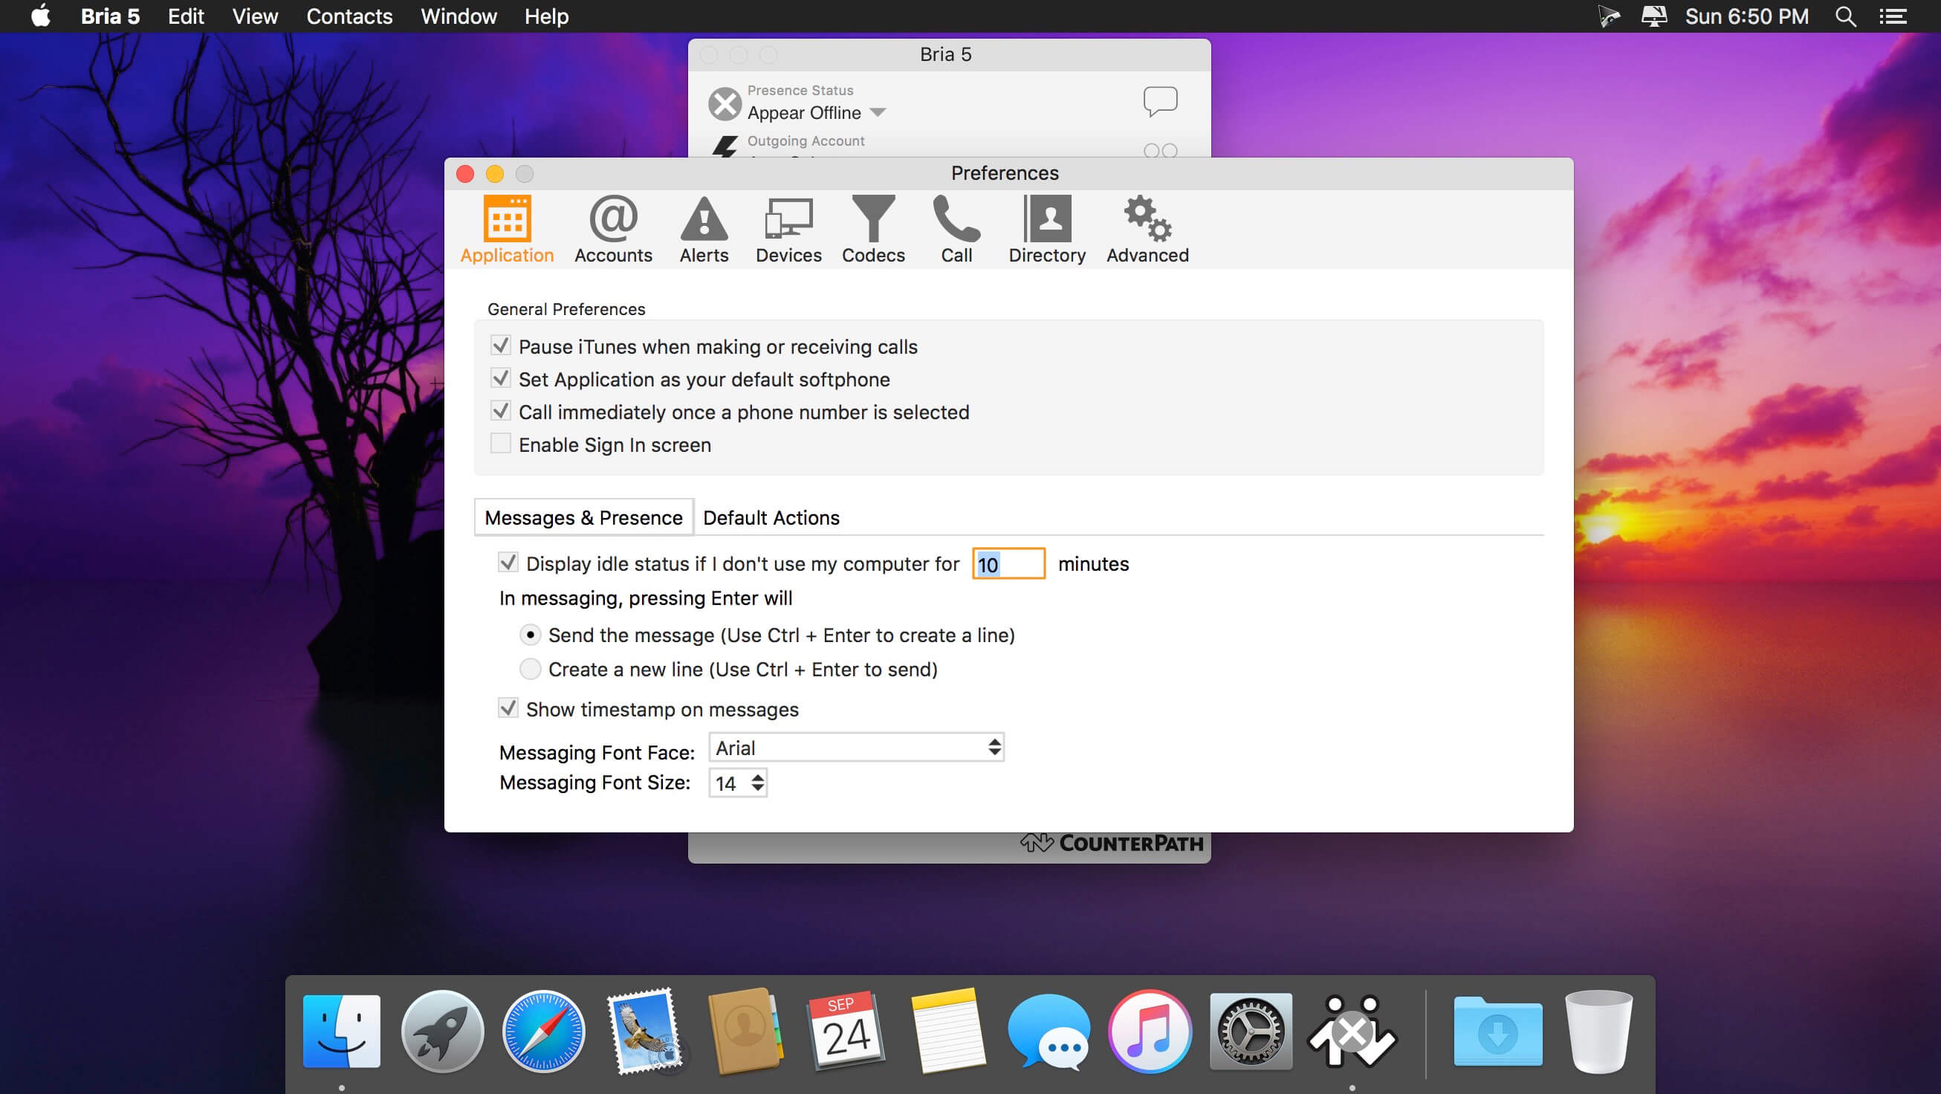Select Send the message radio button
This screenshot has width=1941, height=1094.
tap(531, 635)
